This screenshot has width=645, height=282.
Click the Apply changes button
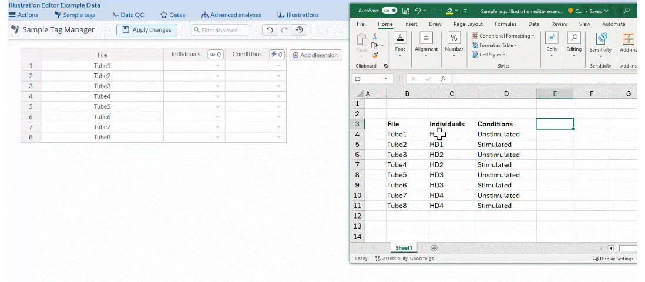146,30
